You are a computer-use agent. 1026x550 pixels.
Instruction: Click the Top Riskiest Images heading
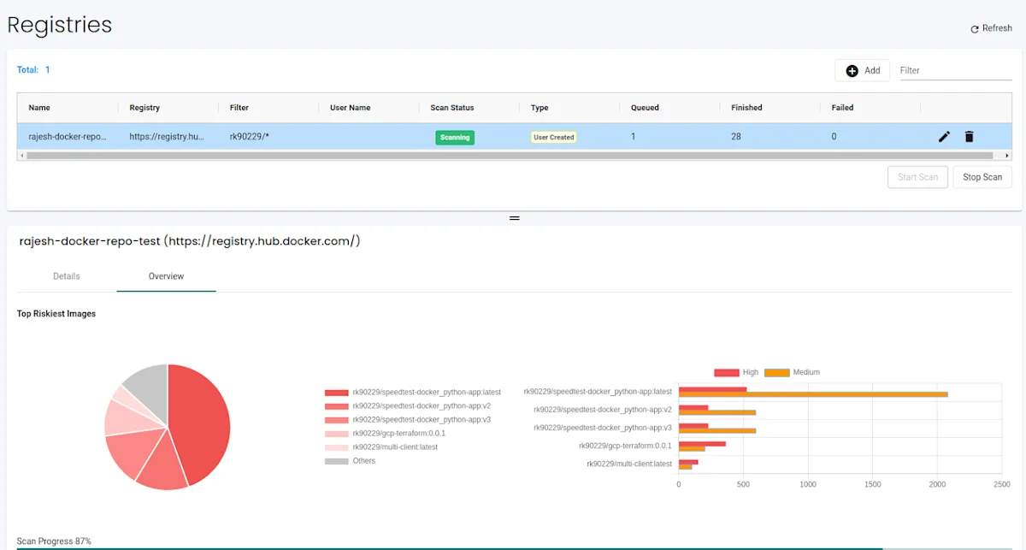(56, 314)
